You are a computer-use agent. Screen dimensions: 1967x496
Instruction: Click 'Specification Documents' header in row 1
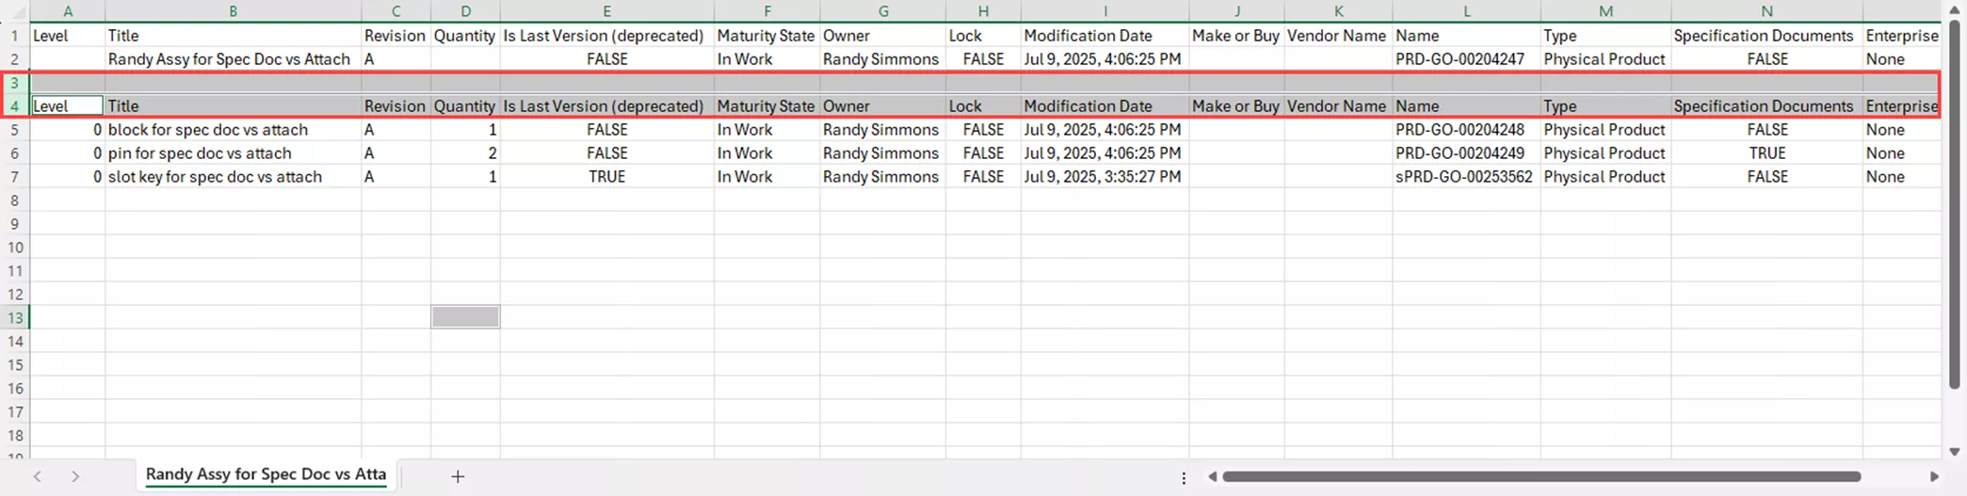click(1767, 36)
